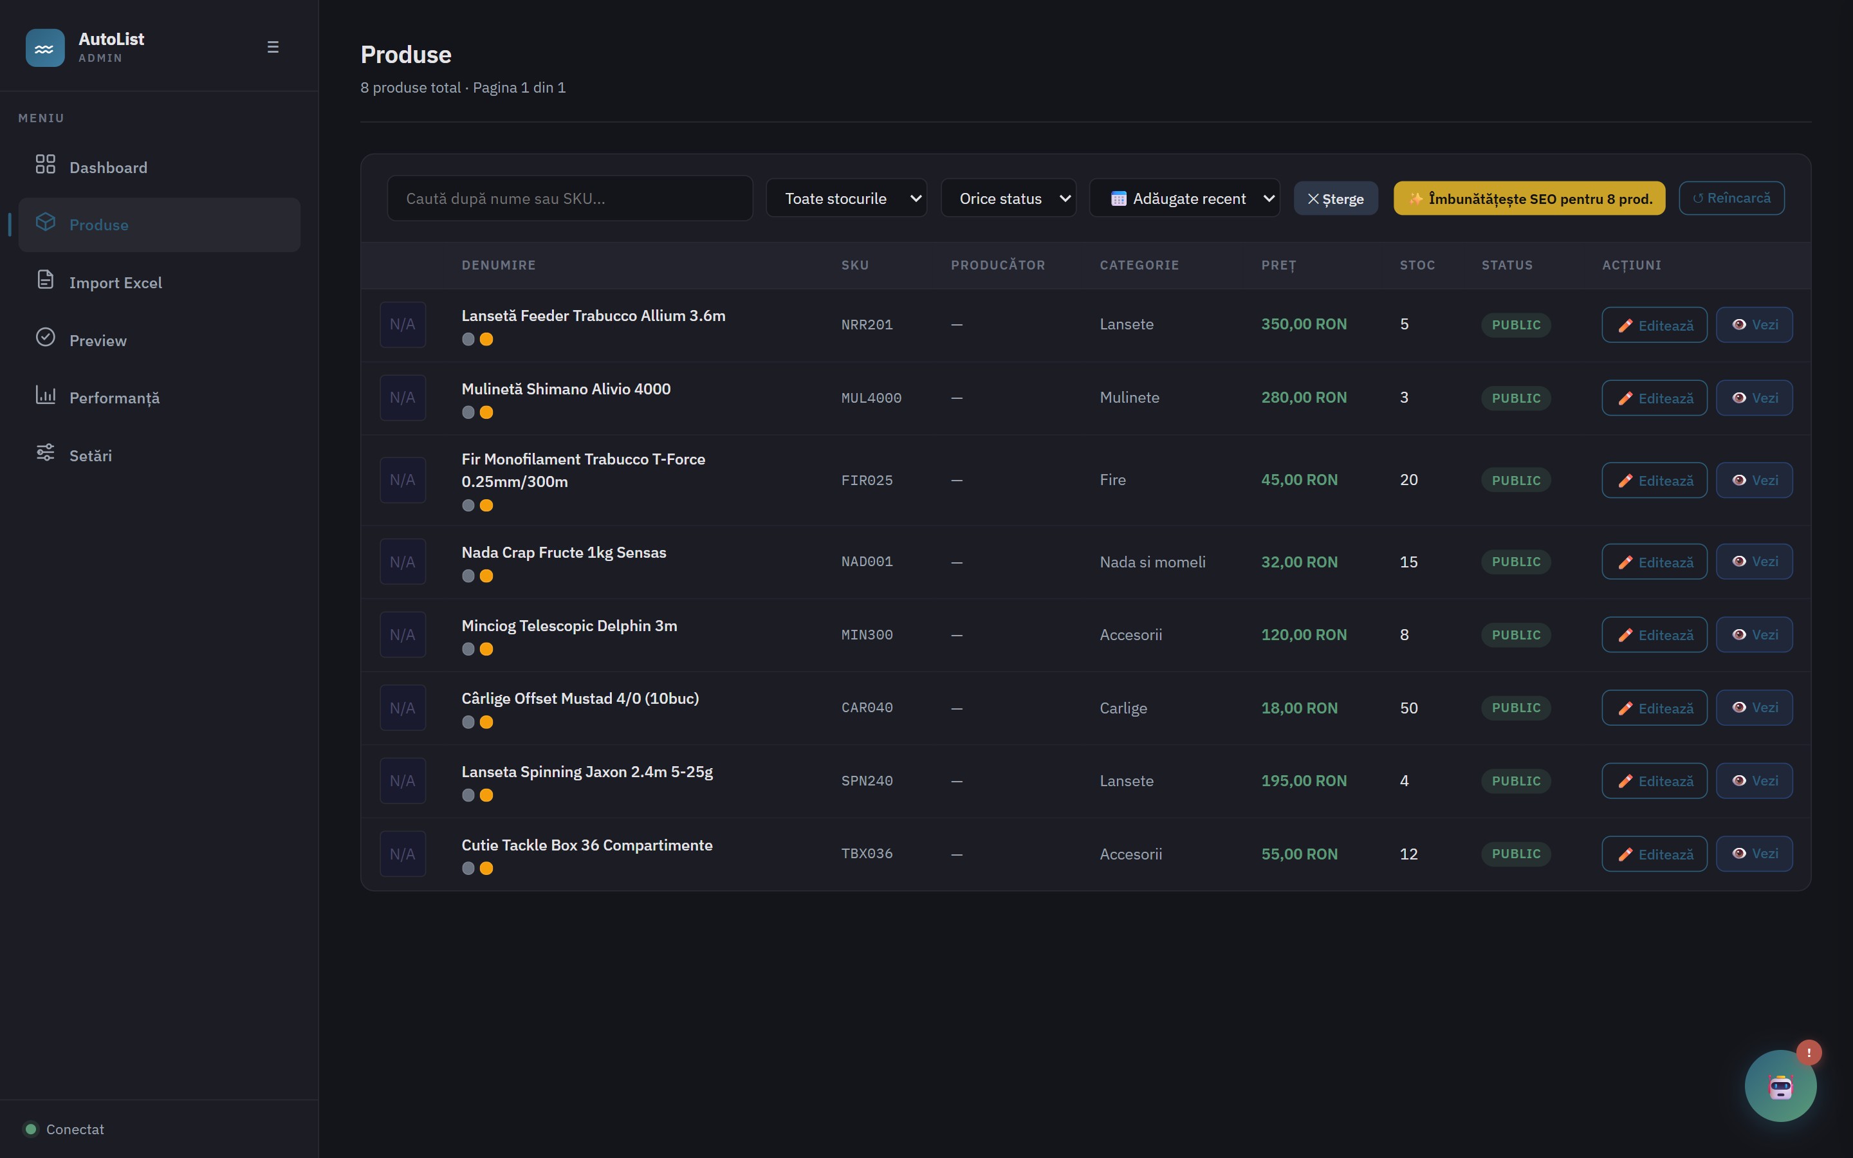Viewport: 1853px width, 1158px height.
Task: Click the orange status dot under Mulinetă Shimano
Action: [486, 413]
